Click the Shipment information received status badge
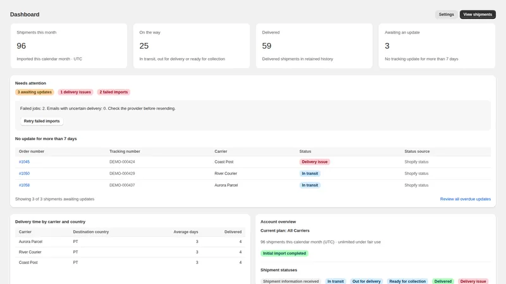This screenshot has width=506, height=284. [x=291, y=281]
